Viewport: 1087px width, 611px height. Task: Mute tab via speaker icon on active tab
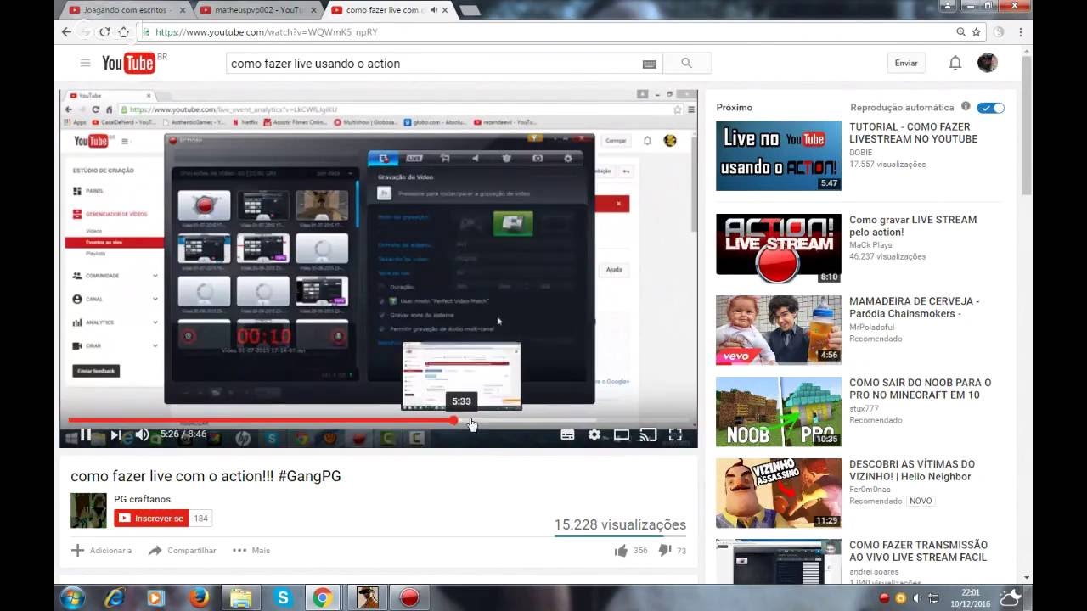tap(434, 10)
